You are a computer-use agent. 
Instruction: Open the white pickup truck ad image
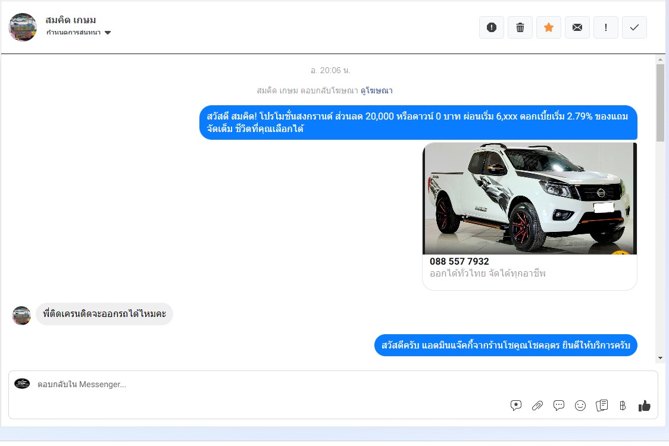[530, 198]
